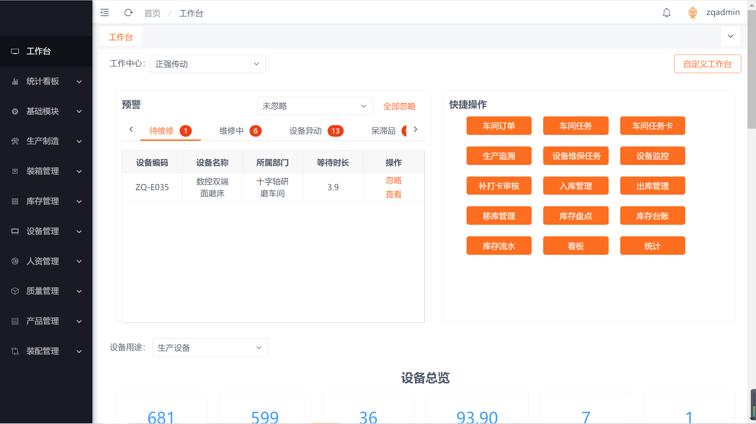Expand the 基础模块 submenu chevron
Screen dimensions: 756x424
(x=79, y=112)
